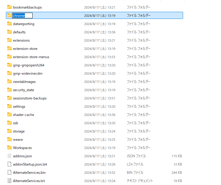Screen dimensions: 221x185
Task: Click the addons.json file icon
Action: (9, 156)
